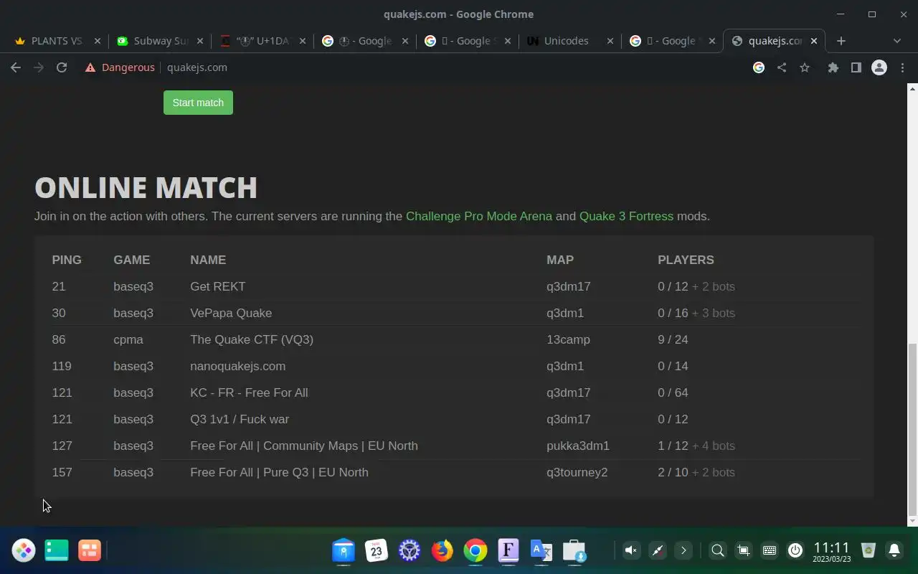
Task: Bookmark this page with the star
Action: pyautogui.click(x=805, y=67)
